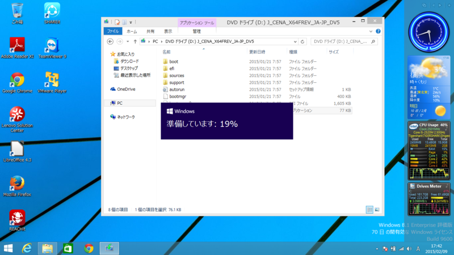Open Explorer help question mark icon
Screen dimensions: 454x255
point(378,31)
